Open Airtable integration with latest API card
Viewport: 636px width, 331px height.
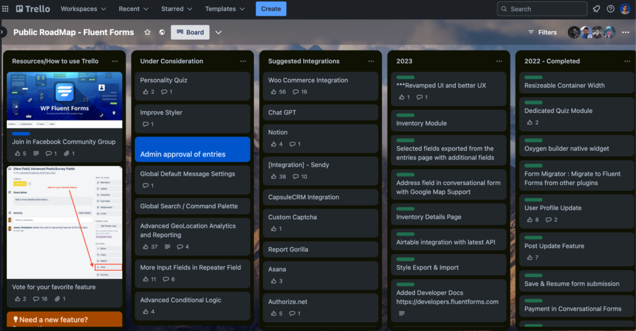click(448, 239)
